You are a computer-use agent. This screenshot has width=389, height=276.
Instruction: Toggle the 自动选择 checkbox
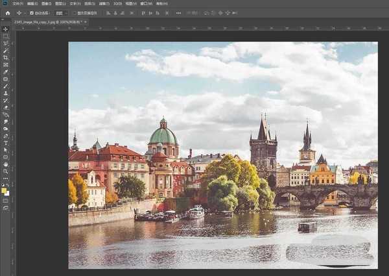(x=32, y=12)
